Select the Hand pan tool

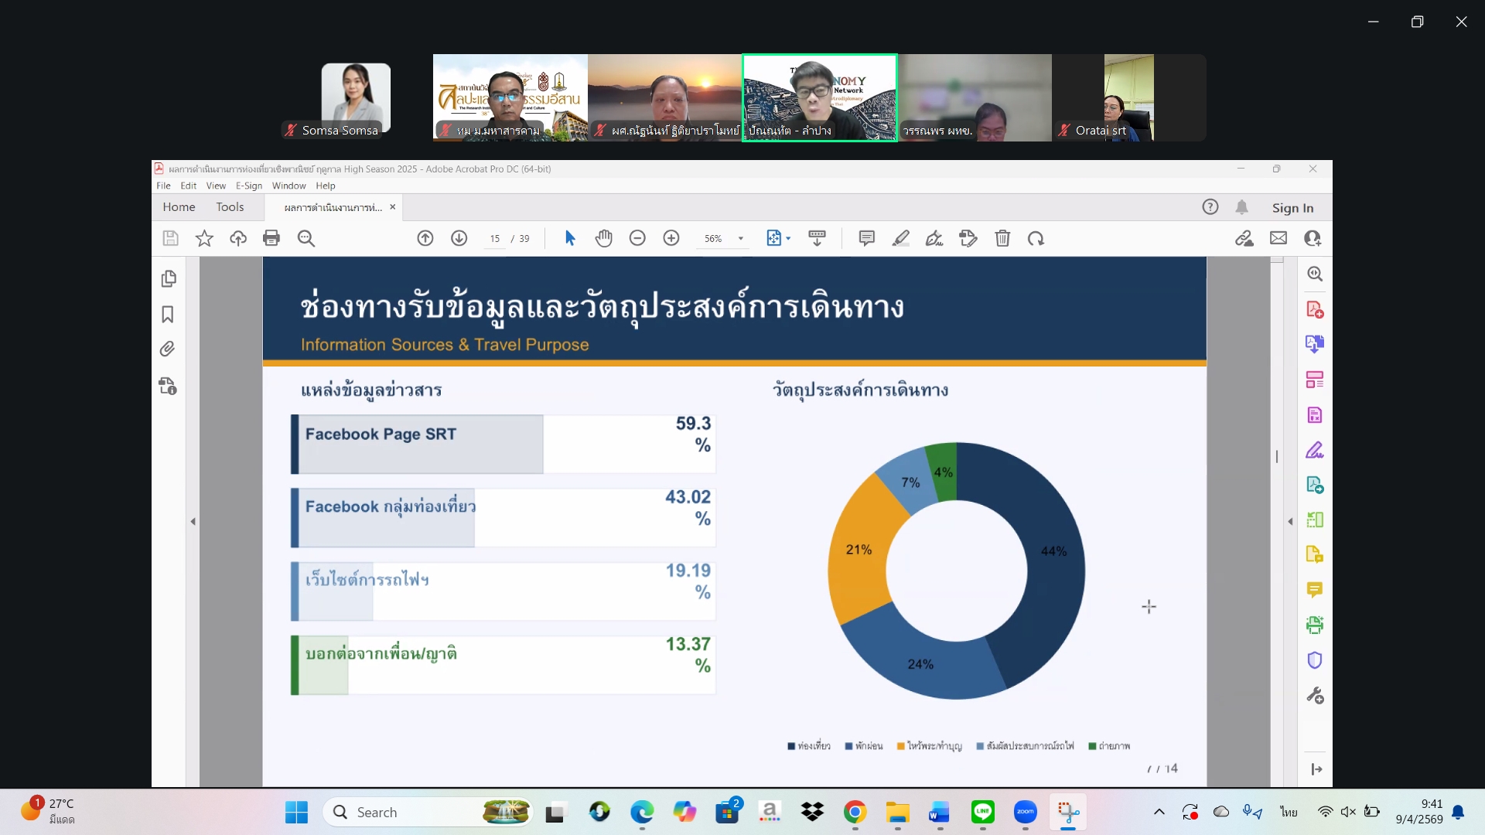coord(604,238)
